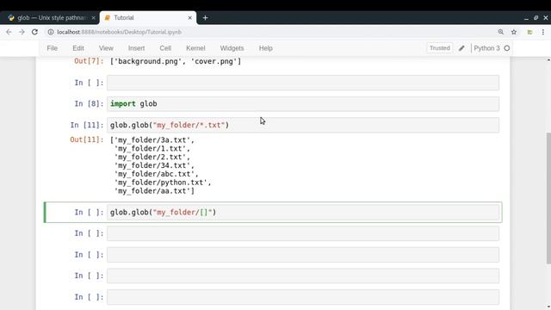Viewport: 551px width, 310px height.
Task: Click the kernel idle circle indicator
Action: pyautogui.click(x=507, y=48)
